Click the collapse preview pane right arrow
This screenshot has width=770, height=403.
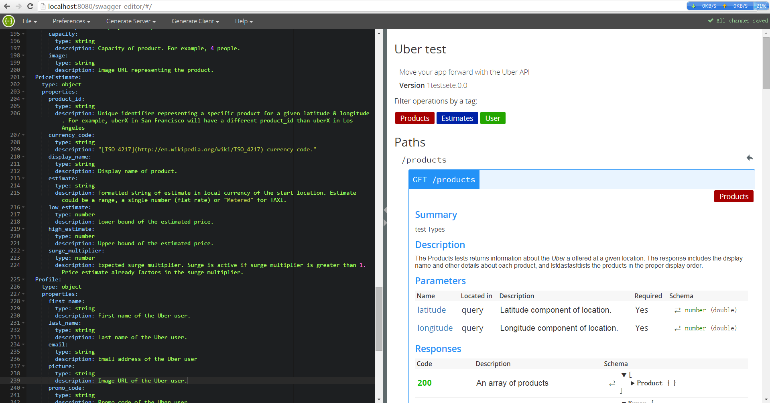385,222
